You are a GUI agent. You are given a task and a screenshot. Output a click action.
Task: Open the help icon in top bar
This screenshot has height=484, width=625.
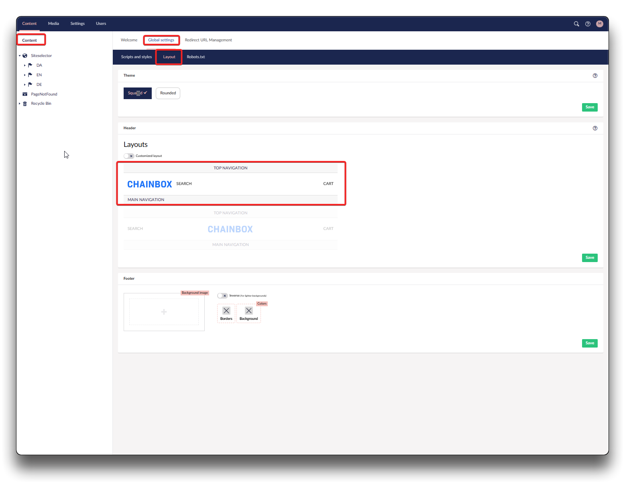point(588,24)
